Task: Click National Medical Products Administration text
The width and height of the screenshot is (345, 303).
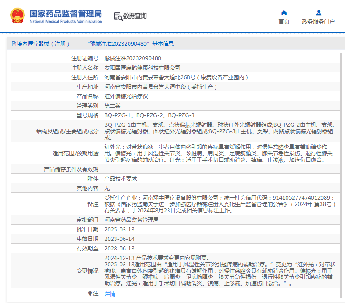Action: pos(66,22)
